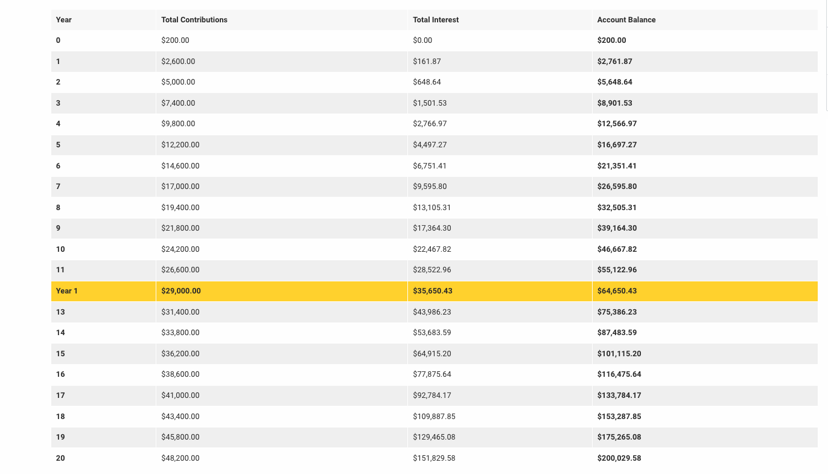Select account balance $87,483.59
Image resolution: width=828 pixels, height=474 pixels.
point(617,333)
